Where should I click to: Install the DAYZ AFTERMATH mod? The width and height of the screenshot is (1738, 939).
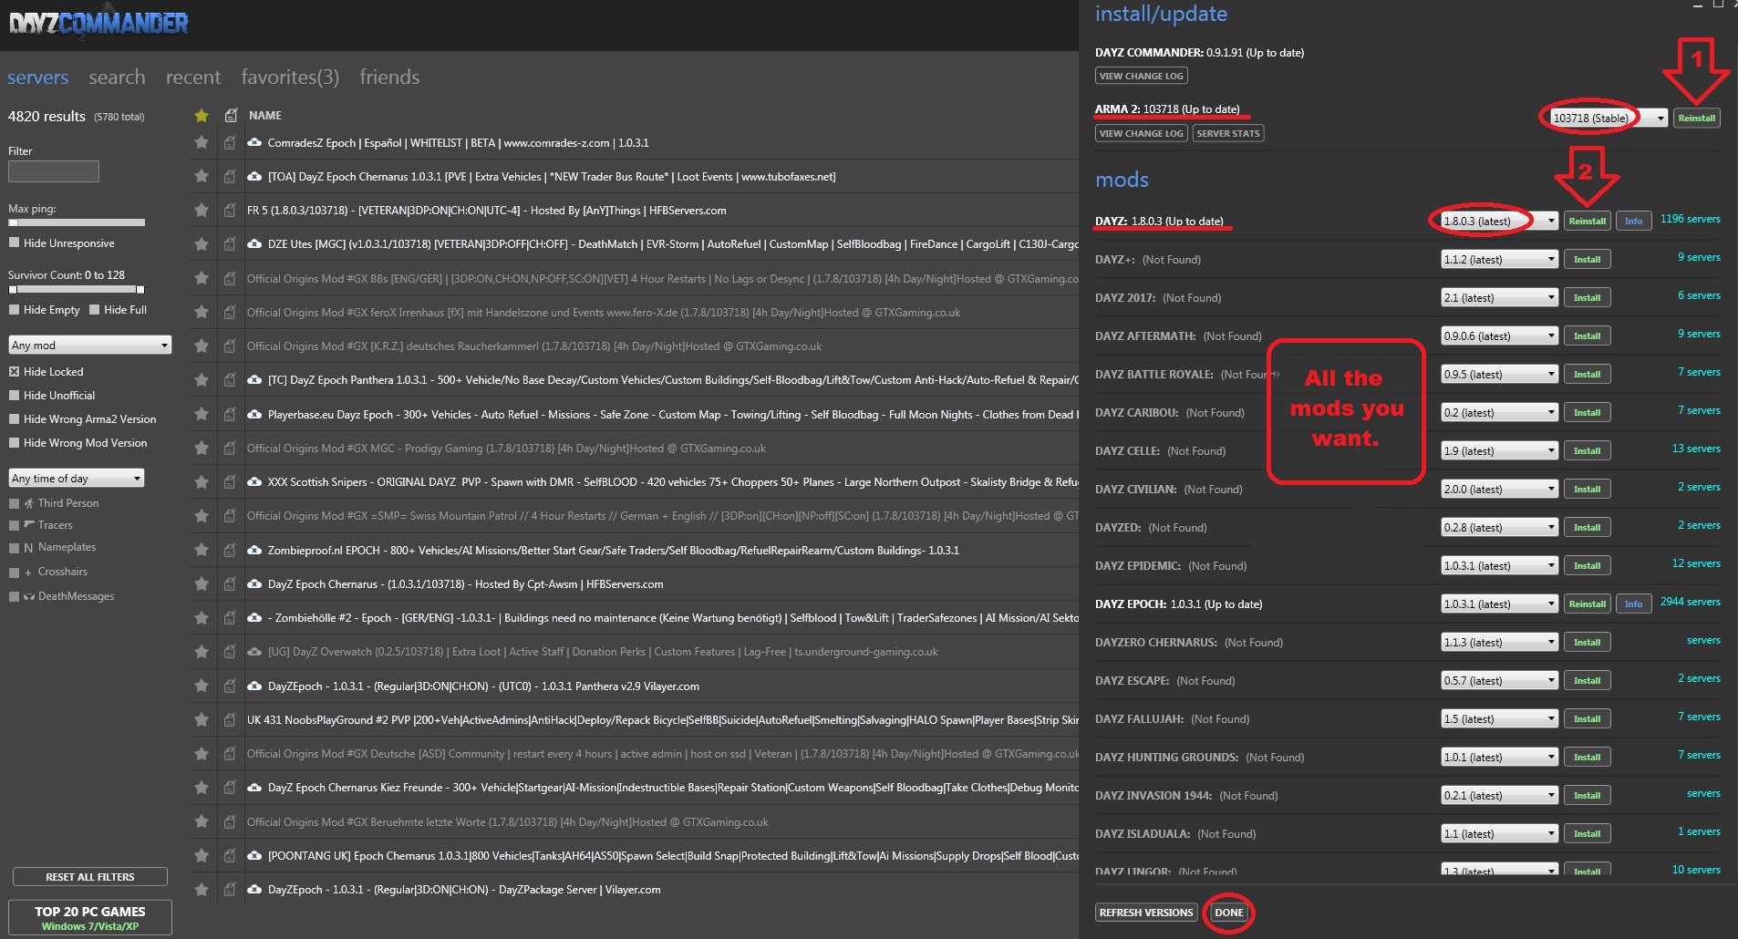(x=1588, y=335)
